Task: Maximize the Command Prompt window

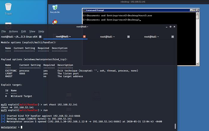Action: (194, 10)
